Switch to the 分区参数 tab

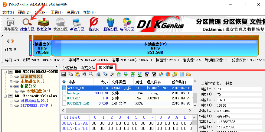tap(70, 68)
